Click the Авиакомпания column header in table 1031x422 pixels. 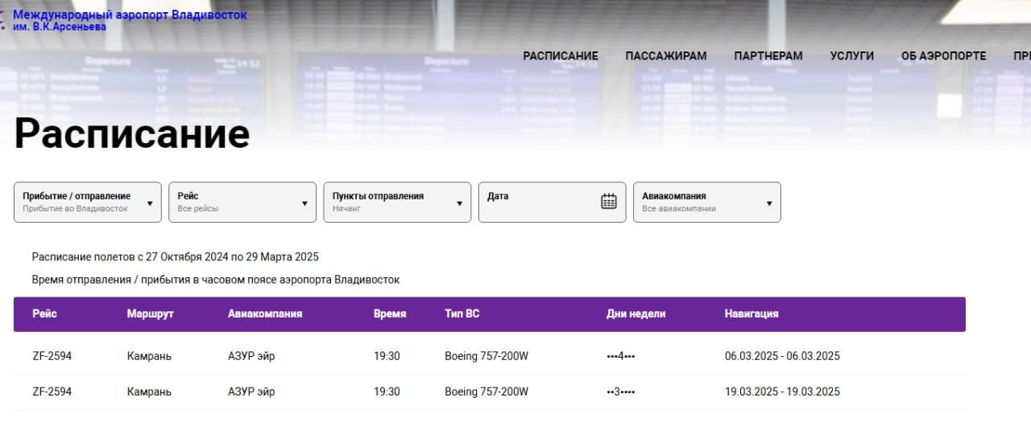tap(264, 313)
